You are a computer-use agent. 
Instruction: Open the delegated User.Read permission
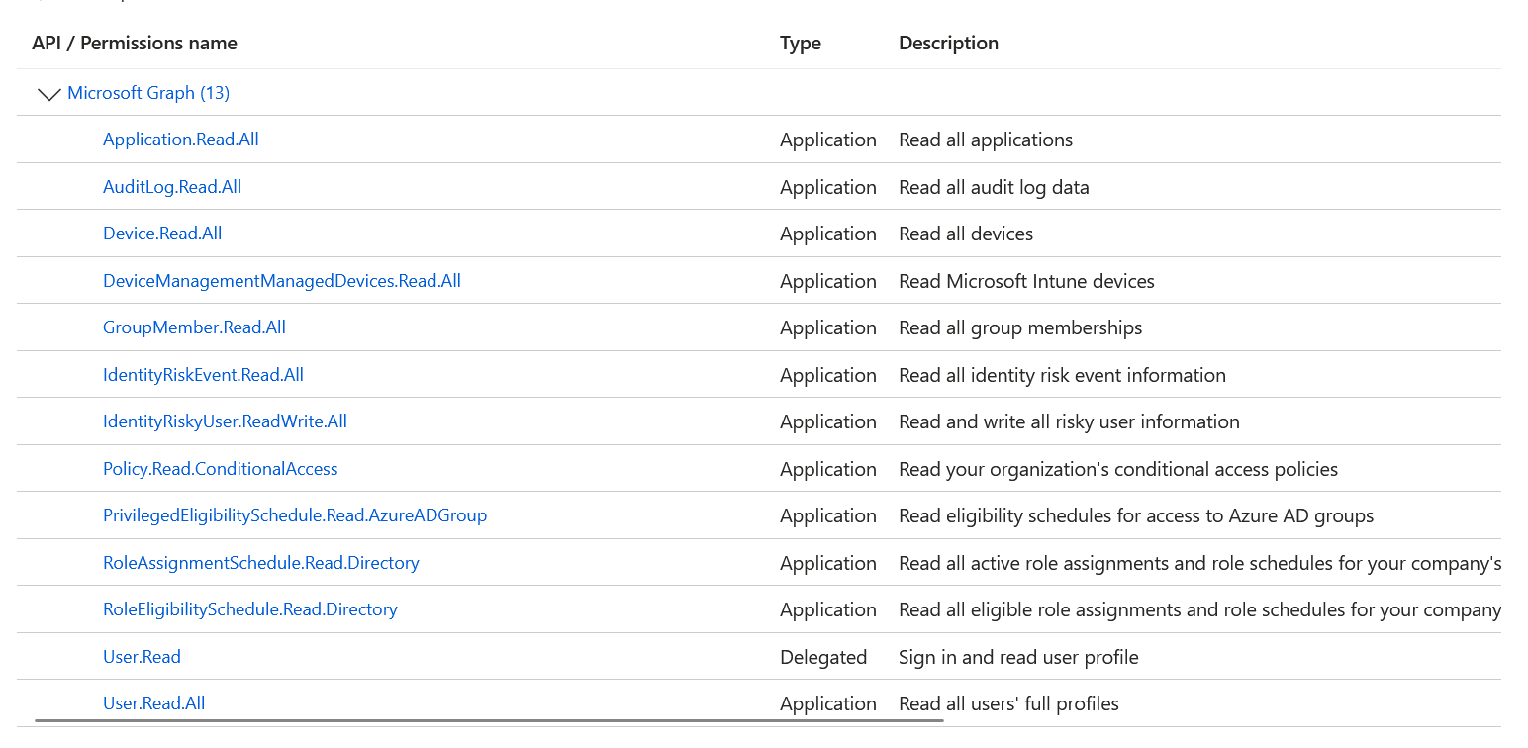point(142,657)
